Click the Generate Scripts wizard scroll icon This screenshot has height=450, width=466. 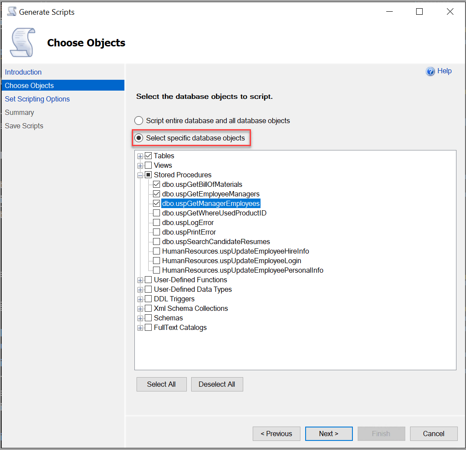[x=22, y=42]
